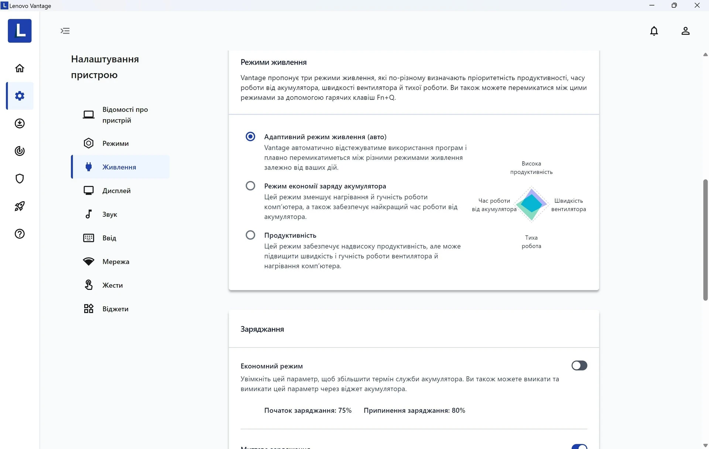Viewport: 709px width, 449px height.
Task: Minimize the Lenovo Vantage window
Action: [x=652, y=6]
